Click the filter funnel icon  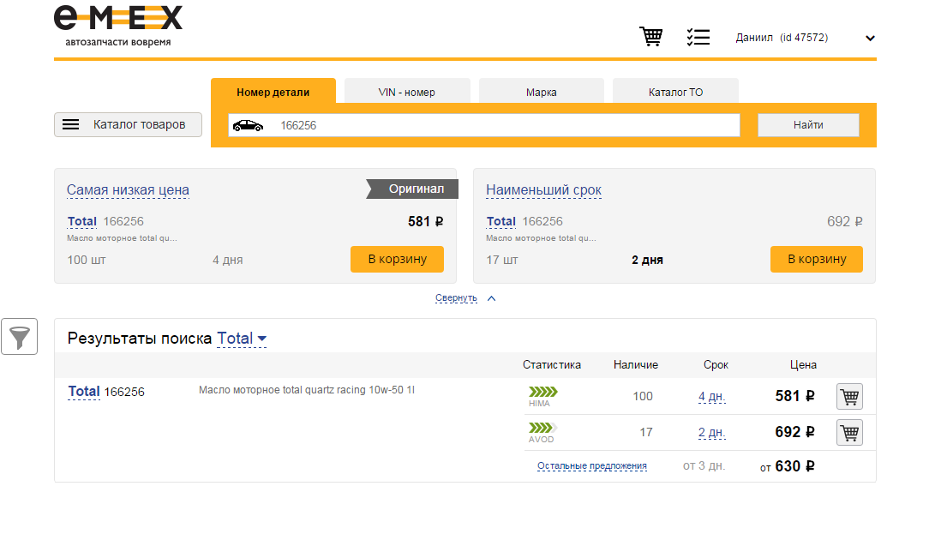[x=19, y=337]
